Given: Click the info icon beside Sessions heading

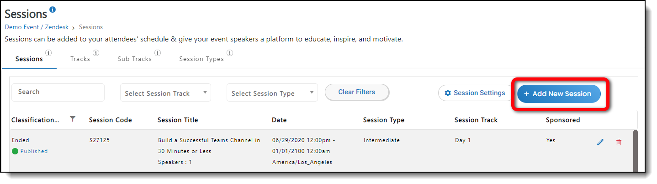Looking at the screenshot, I should [x=53, y=10].
